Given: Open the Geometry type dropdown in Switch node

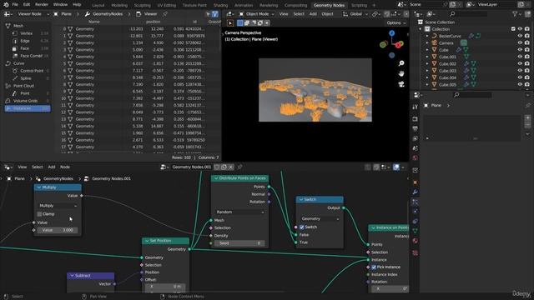Looking at the screenshot, I should (x=320, y=218).
